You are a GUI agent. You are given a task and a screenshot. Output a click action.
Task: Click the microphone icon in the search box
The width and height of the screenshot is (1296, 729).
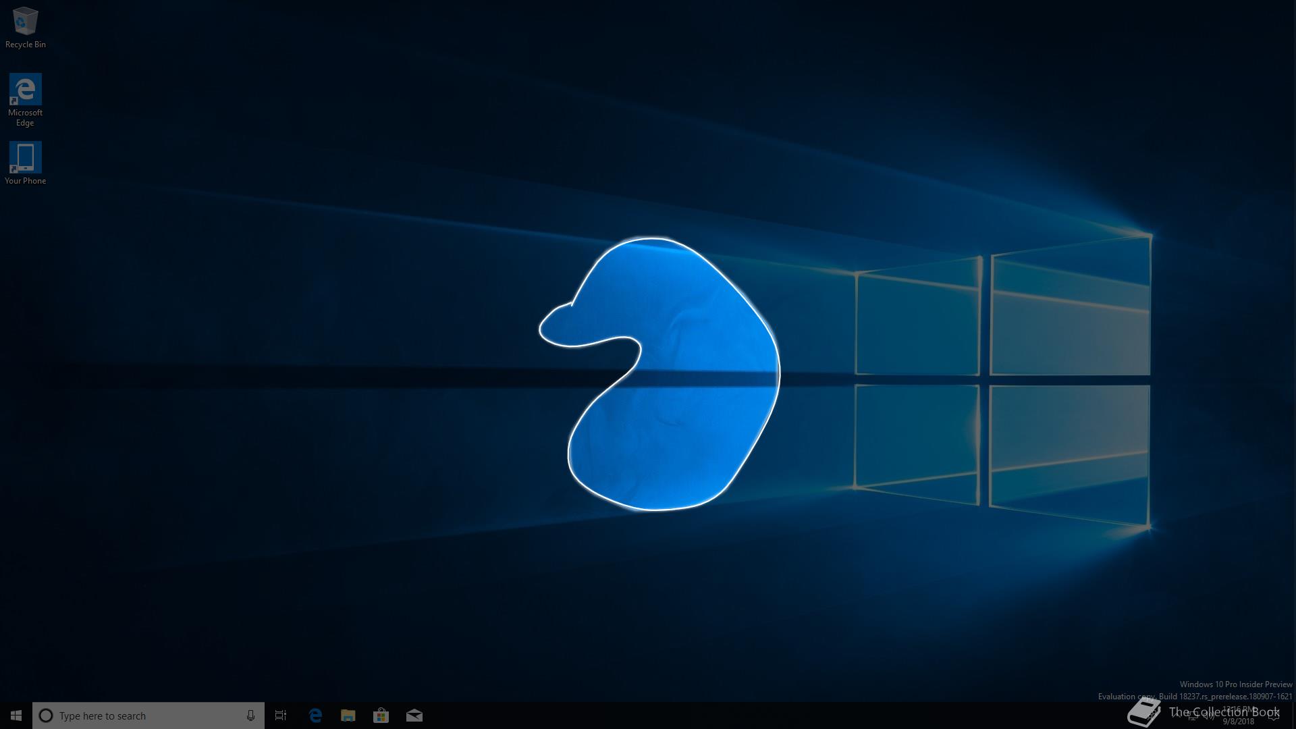point(250,715)
